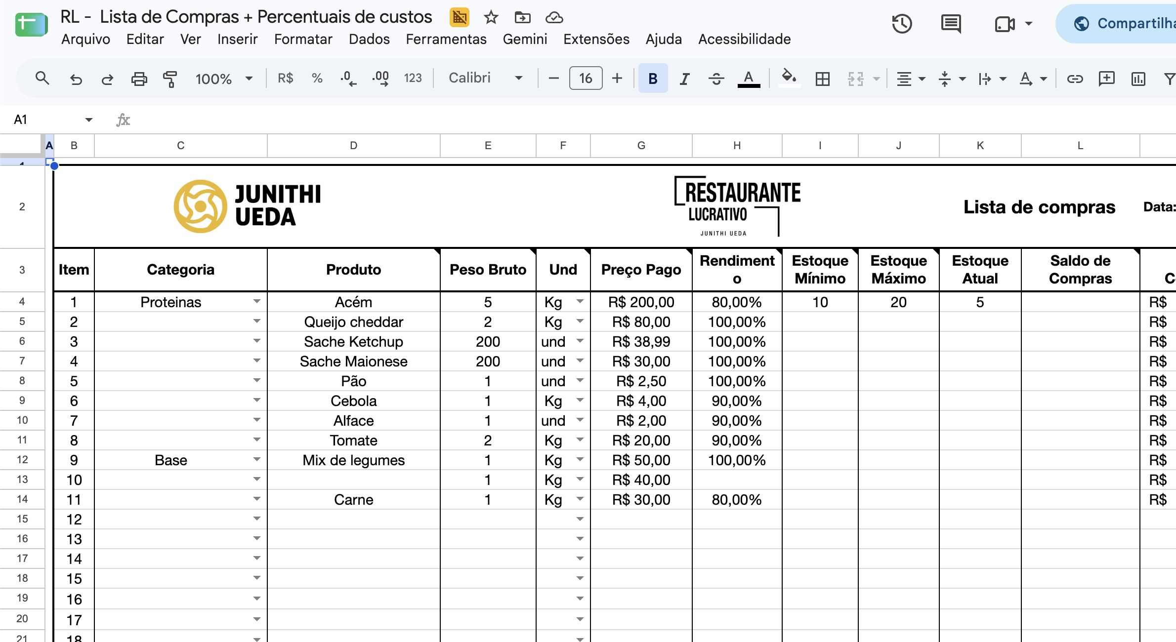1176x642 pixels.
Task: Click the font size field showing 16
Action: (586, 78)
